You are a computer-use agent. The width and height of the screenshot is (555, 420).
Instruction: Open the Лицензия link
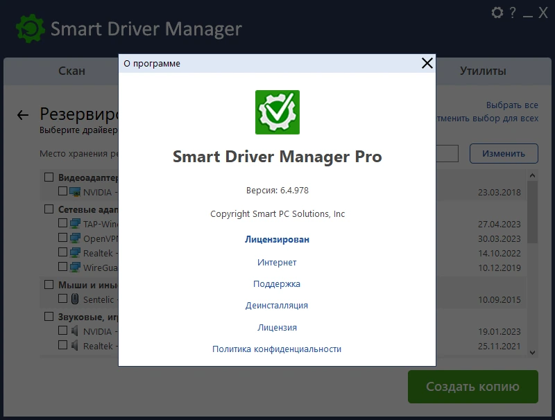click(277, 327)
